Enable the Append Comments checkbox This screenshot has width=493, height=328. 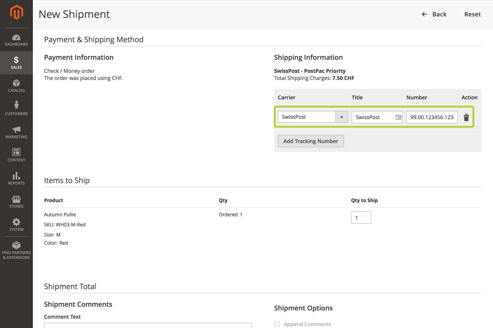(x=277, y=324)
